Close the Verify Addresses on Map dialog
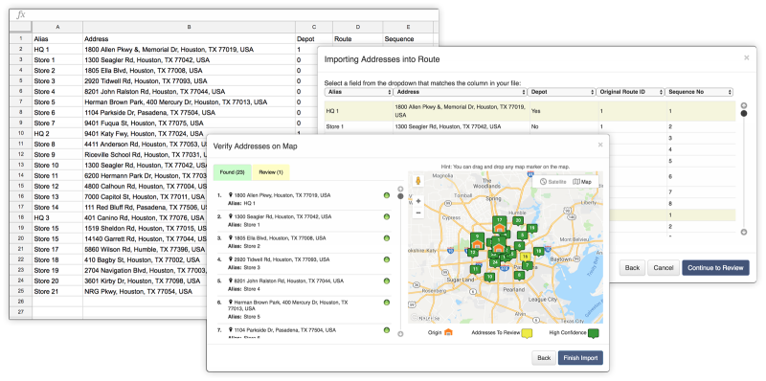This screenshot has width=766, height=381. (x=600, y=145)
